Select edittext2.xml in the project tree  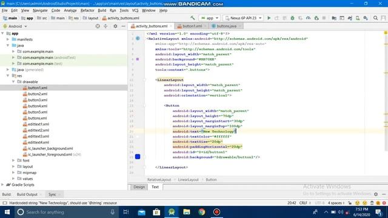pyautogui.click(x=38, y=130)
